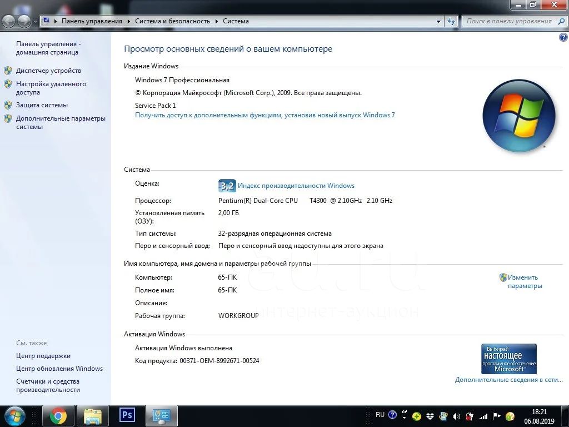The image size is (569, 427).
Task: Click Изменить параметры link
Action: click(525, 281)
